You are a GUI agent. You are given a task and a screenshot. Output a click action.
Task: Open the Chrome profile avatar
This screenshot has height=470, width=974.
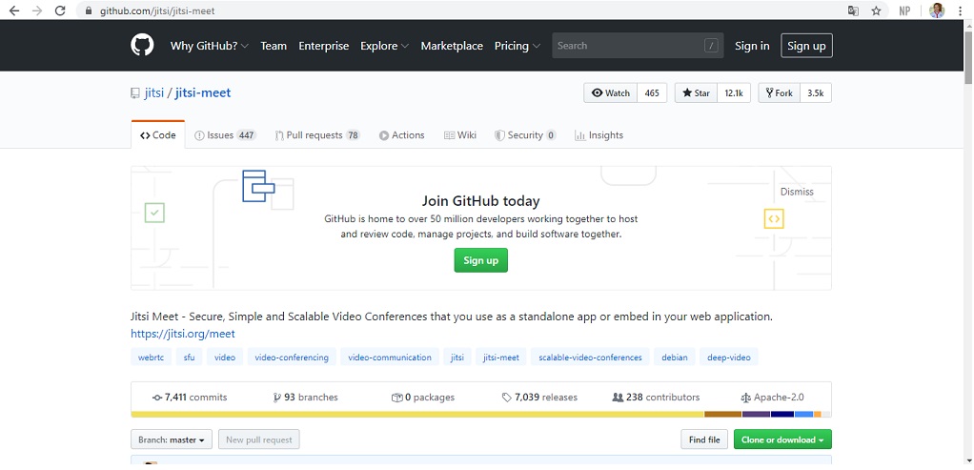(937, 10)
